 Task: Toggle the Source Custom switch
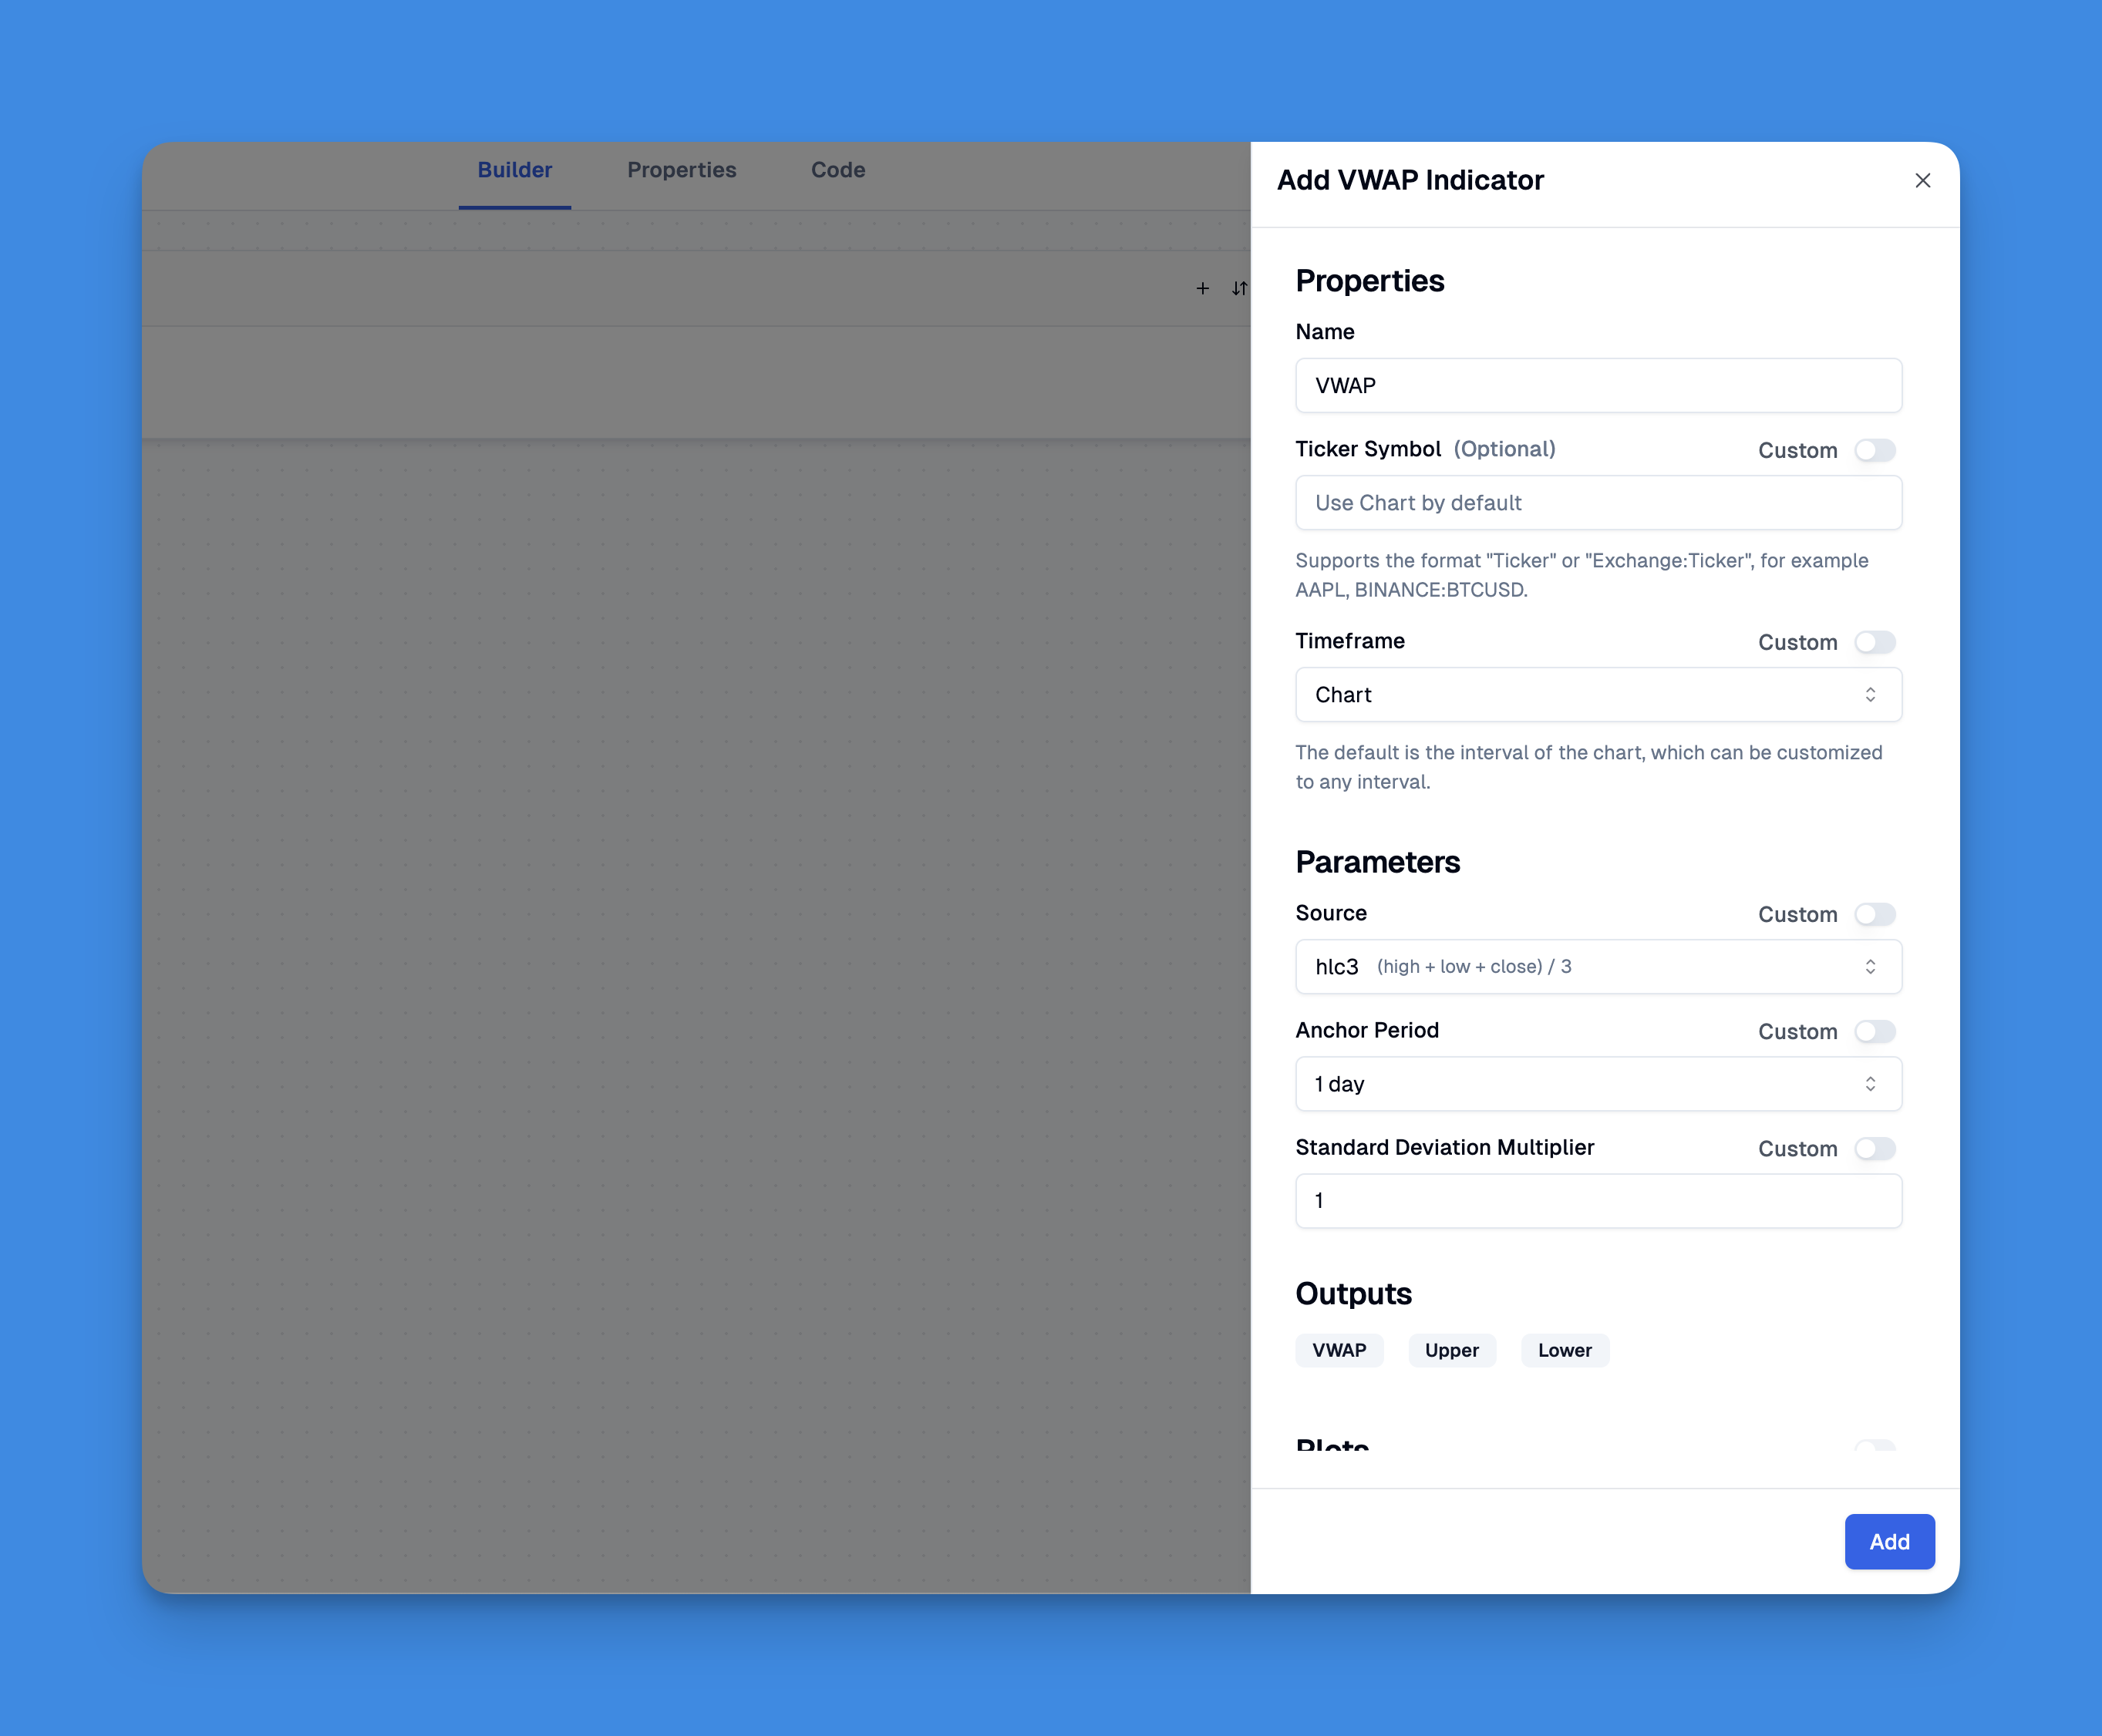1875,914
